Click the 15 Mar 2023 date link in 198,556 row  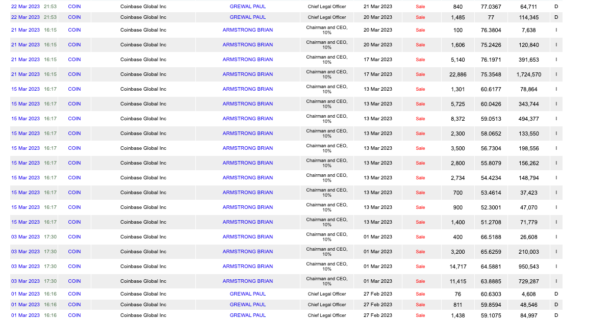click(x=25, y=148)
